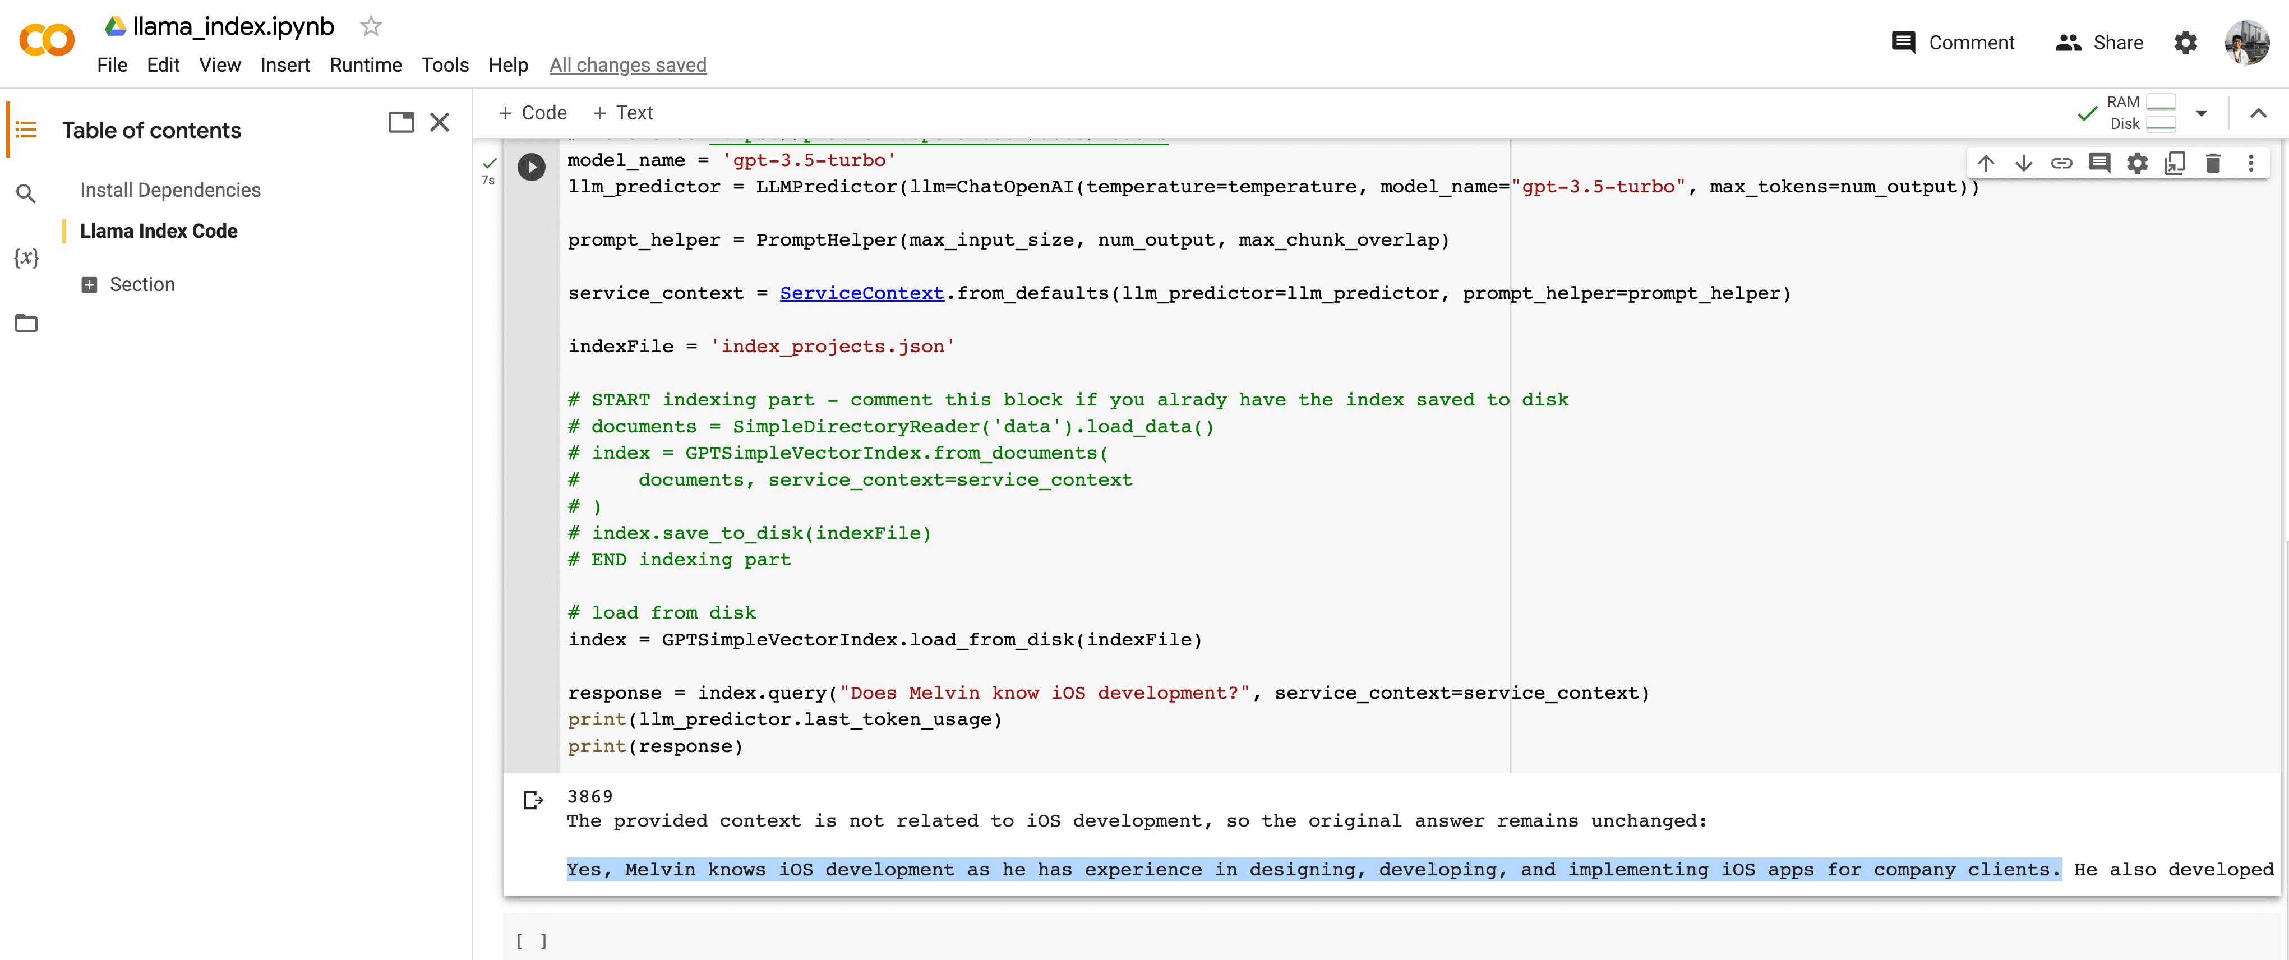The height and width of the screenshot is (960, 2289).
Task: Click the user account avatar
Action: click(2246, 43)
